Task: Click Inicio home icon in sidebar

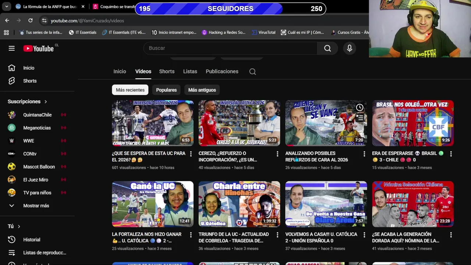Action: (12, 68)
